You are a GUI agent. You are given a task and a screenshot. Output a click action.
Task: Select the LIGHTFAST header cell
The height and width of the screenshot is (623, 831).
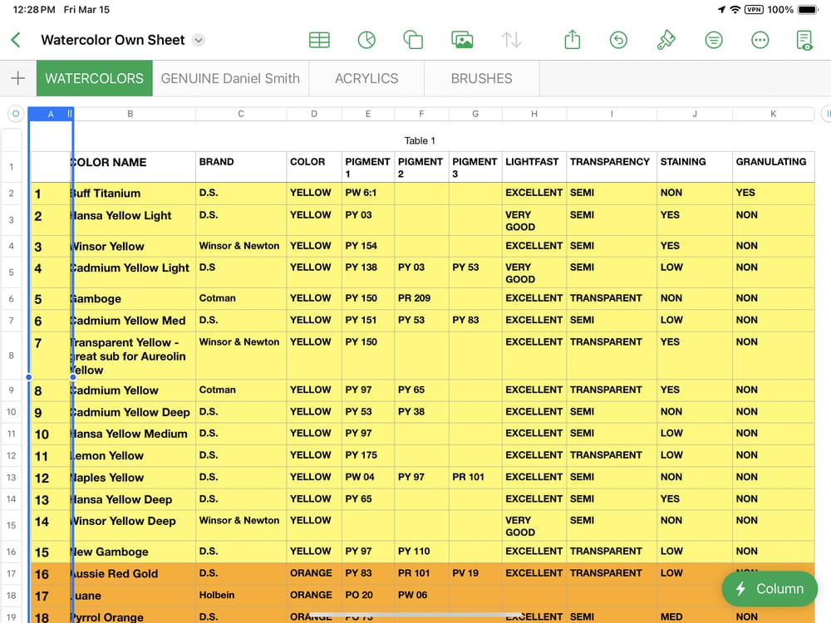(x=534, y=167)
